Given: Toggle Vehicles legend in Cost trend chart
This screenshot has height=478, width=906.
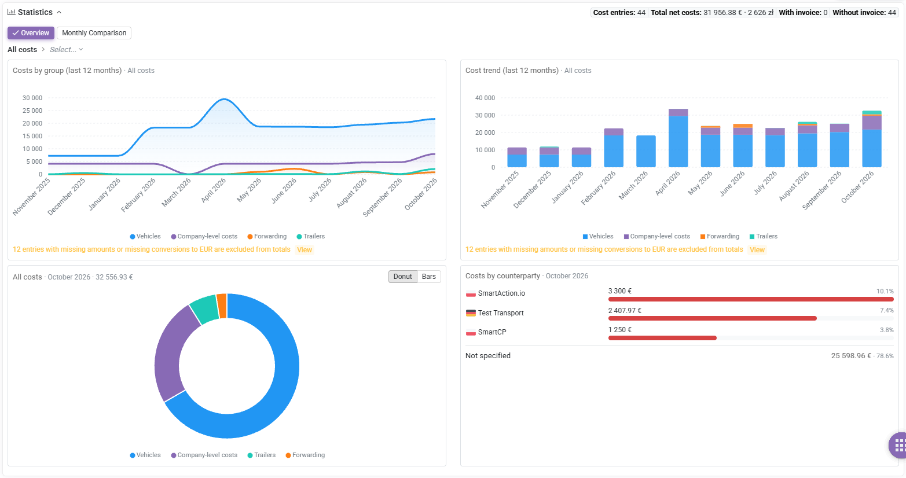Looking at the screenshot, I should tap(598, 236).
